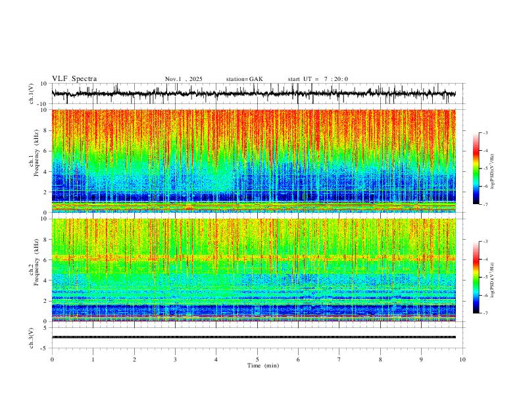521x403 pixels.
Task: Click the time axis tick label "1"
Action: 93,360
